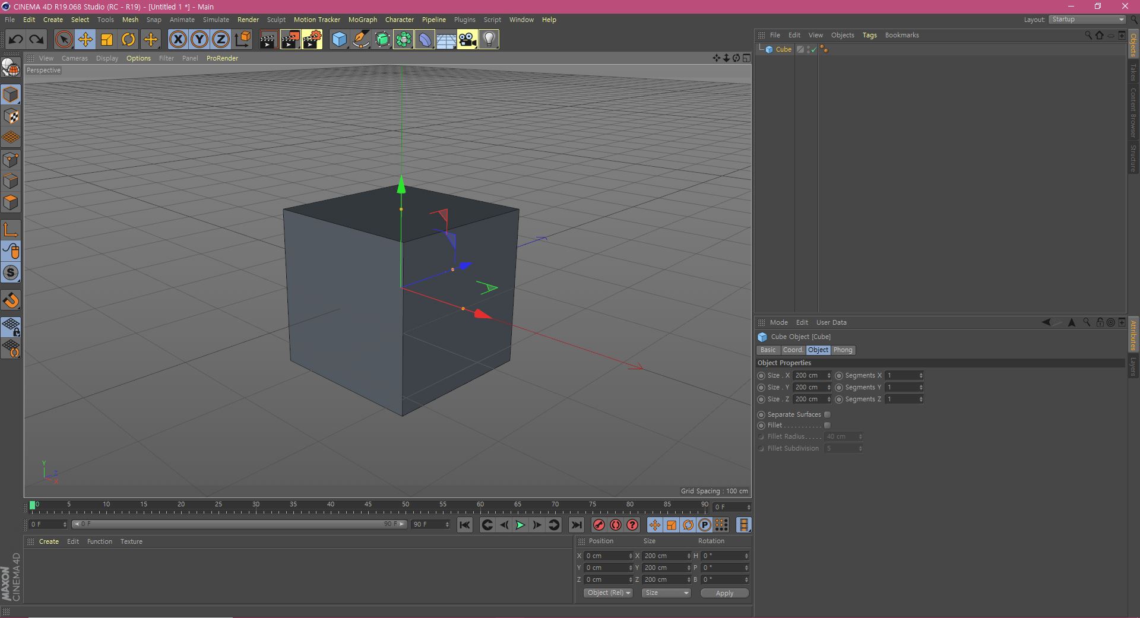Click Render to Picture Viewer icon
This screenshot has width=1140, height=618.
290,40
